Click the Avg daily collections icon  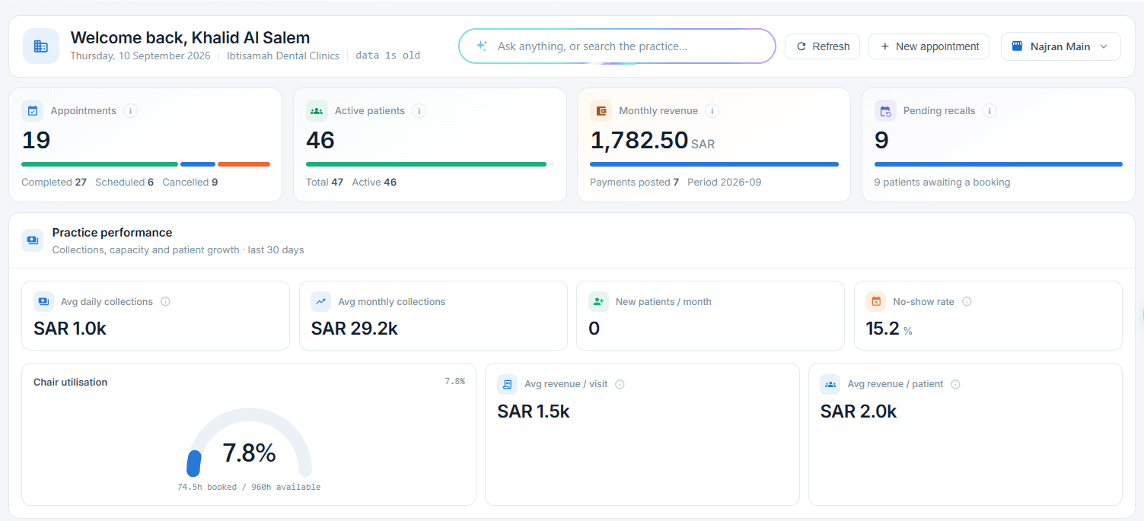[x=43, y=301]
